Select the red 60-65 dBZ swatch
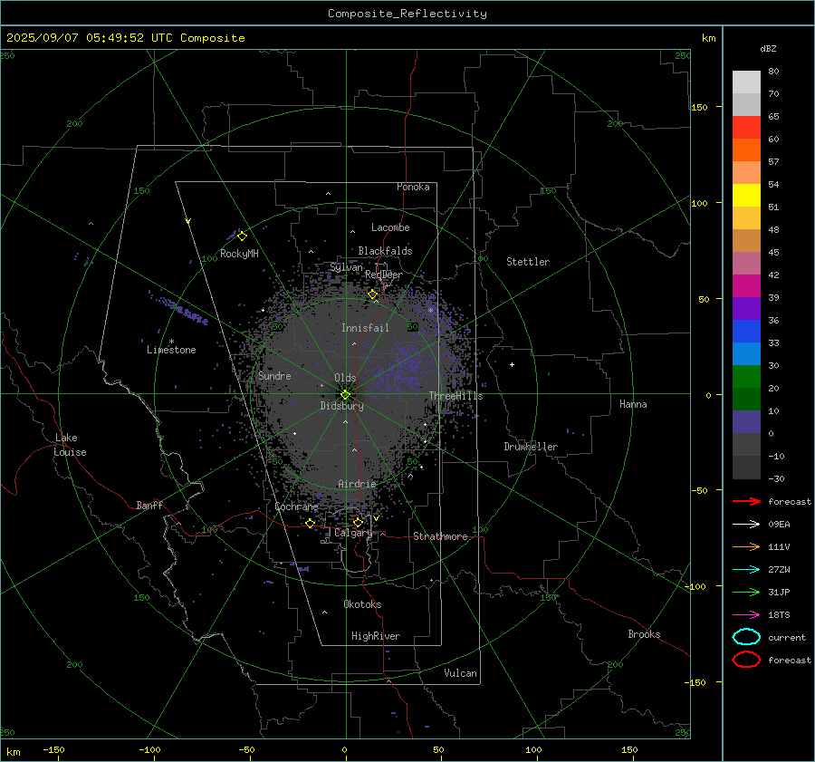 [x=746, y=128]
